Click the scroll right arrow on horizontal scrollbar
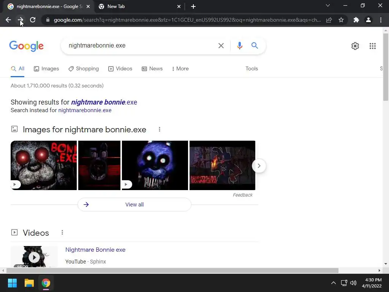 click(379, 270)
